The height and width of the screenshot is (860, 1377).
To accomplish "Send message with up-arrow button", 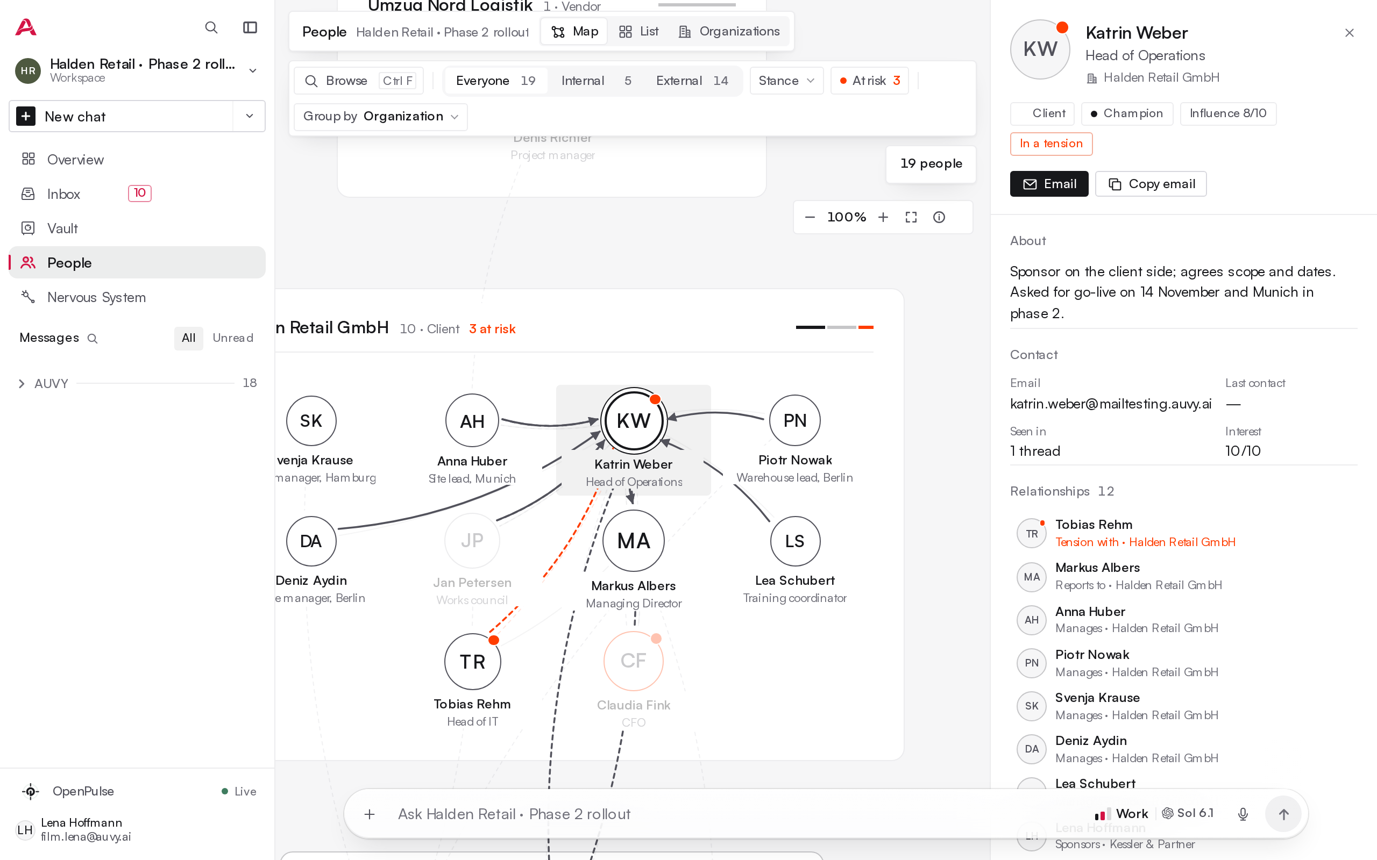I will pyautogui.click(x=1283, y=814).
